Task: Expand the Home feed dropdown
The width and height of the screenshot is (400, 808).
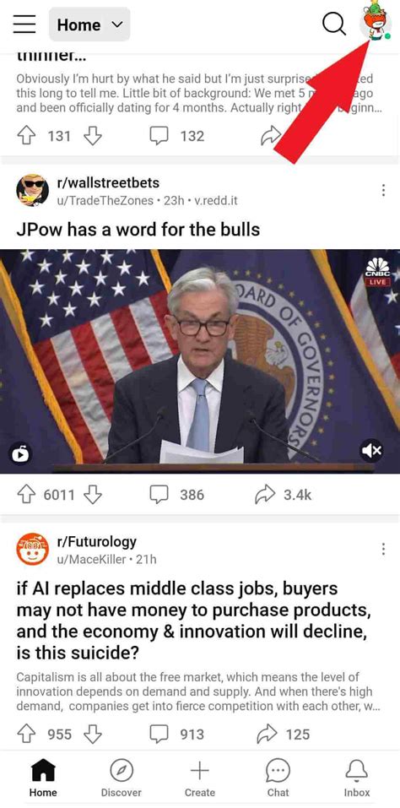Action: click(89, 24)
